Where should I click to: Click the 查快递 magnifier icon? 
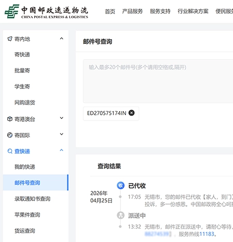pos(10,151)
